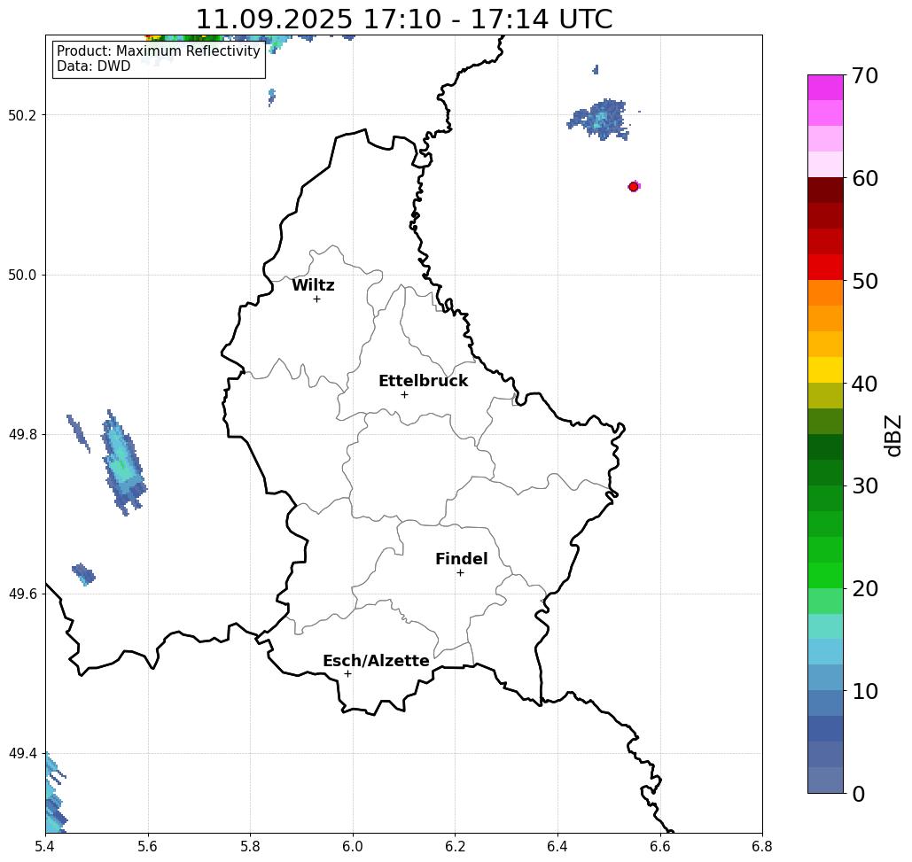Click the elongated echo west of Luxembourg at 49.8
Image resolution: width=912 pixels, height=862 pixels.
pyautogui.click(x=122, y=463)
